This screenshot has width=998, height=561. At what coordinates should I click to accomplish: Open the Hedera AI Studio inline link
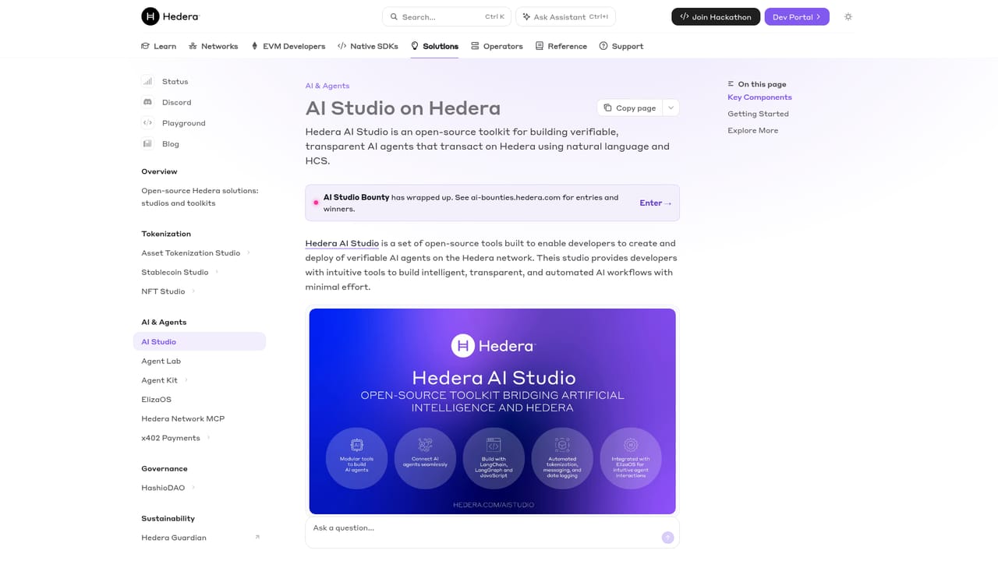pos(342,243)
